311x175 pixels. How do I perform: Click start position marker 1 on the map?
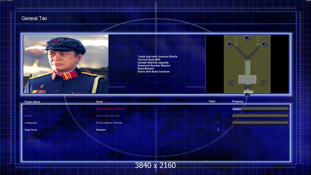pos(247,38)
